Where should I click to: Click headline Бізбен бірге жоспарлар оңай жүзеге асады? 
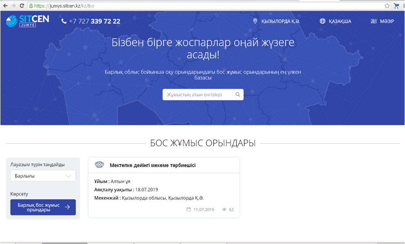point(203,48)
